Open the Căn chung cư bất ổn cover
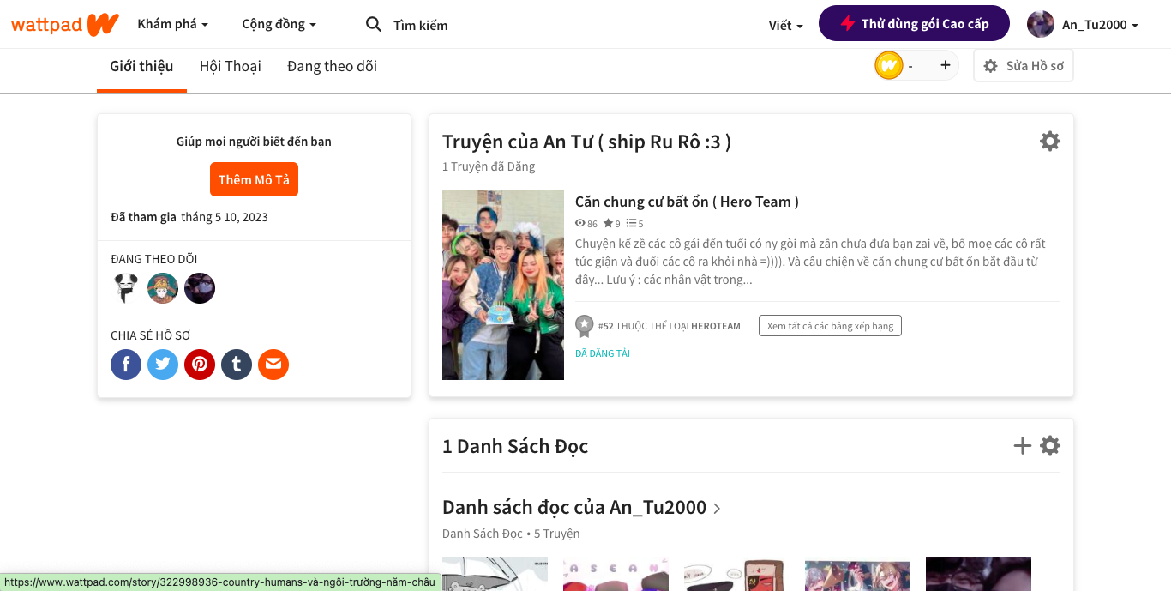The width and height of the screenshot is (1171, 591). click(x=503, y=285)
